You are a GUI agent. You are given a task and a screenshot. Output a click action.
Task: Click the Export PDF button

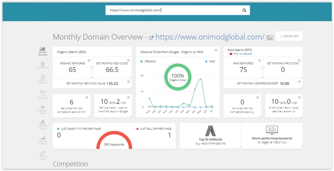(x=289, y=36)
